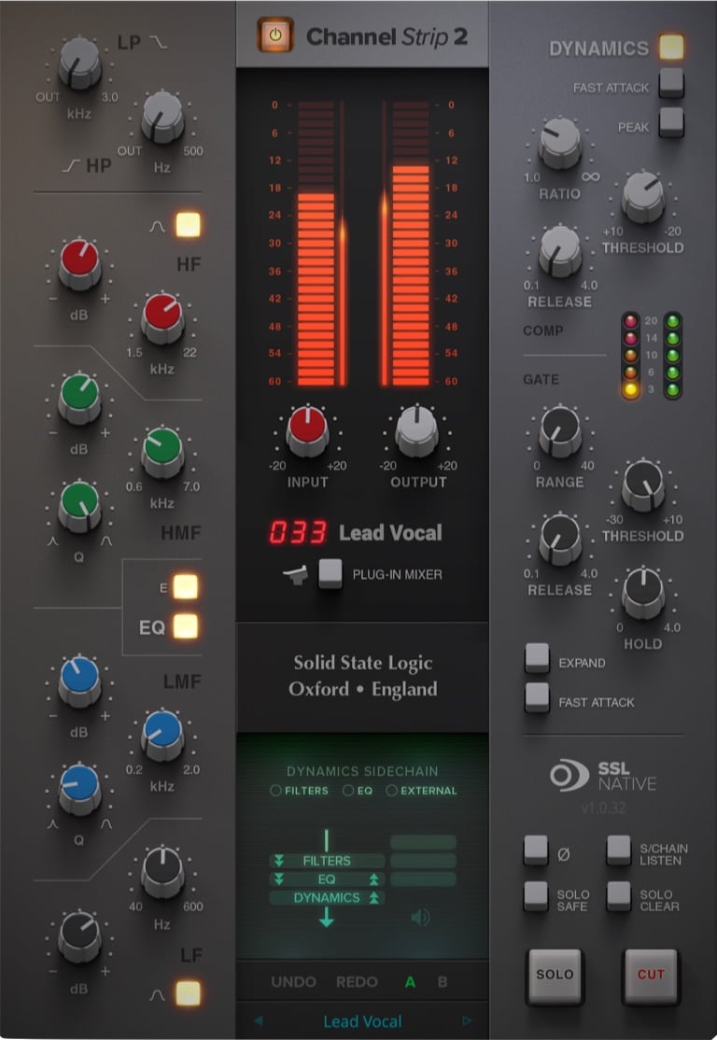Click the red CUT button
717x1040 pixels.
coord(651,976)
